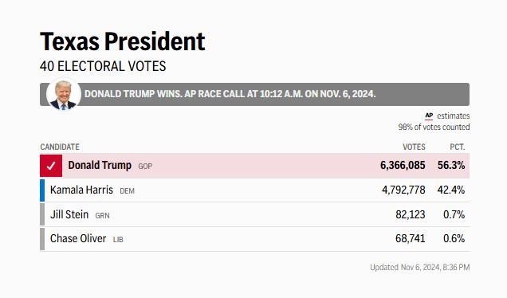Select the Kamala Harris candidate name

[x=81, y=190]
